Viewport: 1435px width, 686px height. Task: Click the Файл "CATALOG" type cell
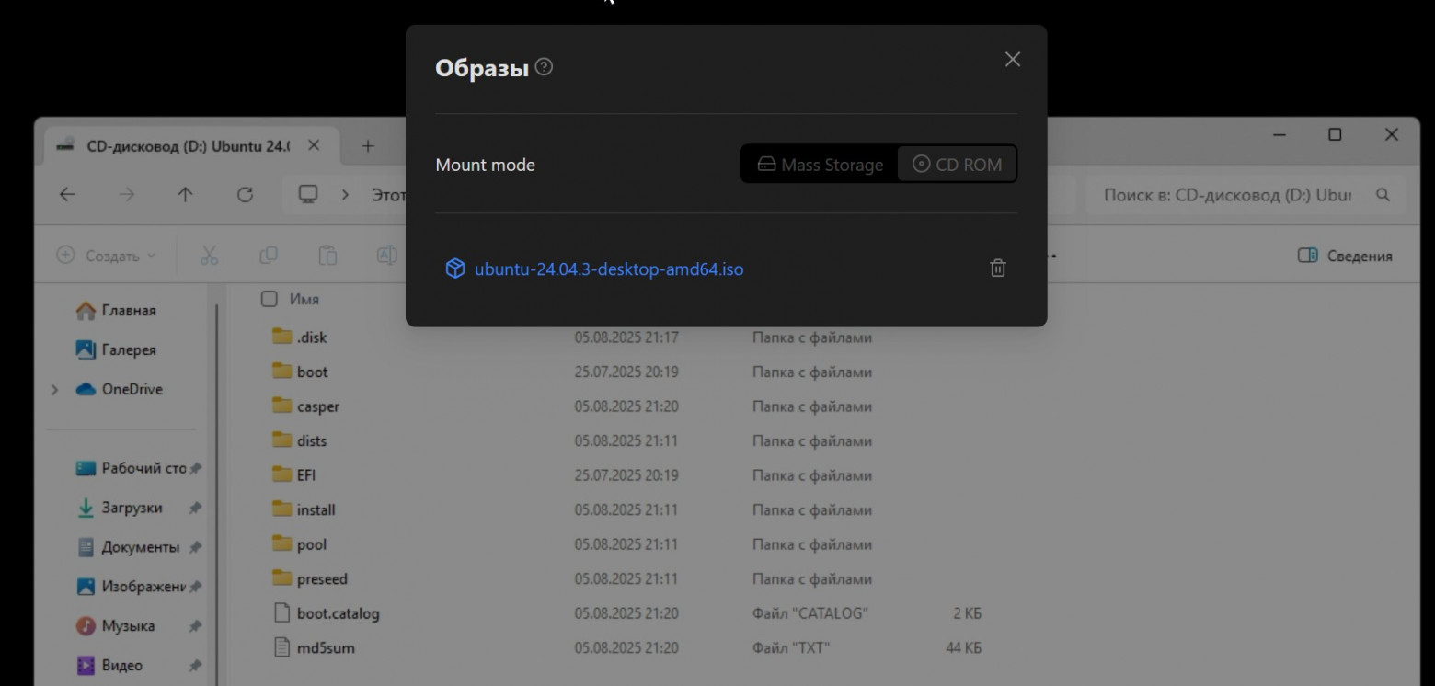[810, 613]
